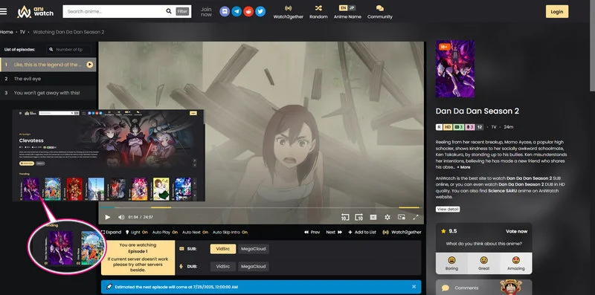
Task: Expand description with + More
Action: click(463, 167)
